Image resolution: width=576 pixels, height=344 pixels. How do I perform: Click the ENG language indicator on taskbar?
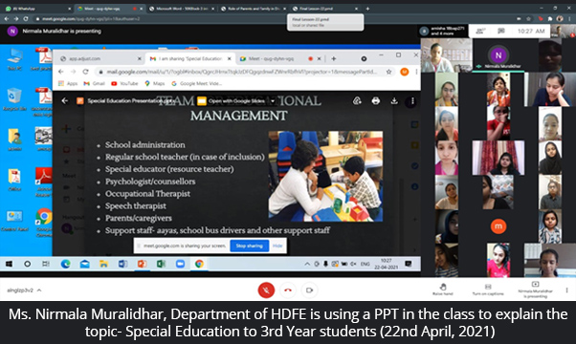pyautogui.click(x=366, y=264)
